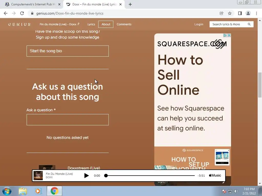Click the Doxxstream album cover thumbnail
Viewport: 262px width, 196px height.
[47, 167]
